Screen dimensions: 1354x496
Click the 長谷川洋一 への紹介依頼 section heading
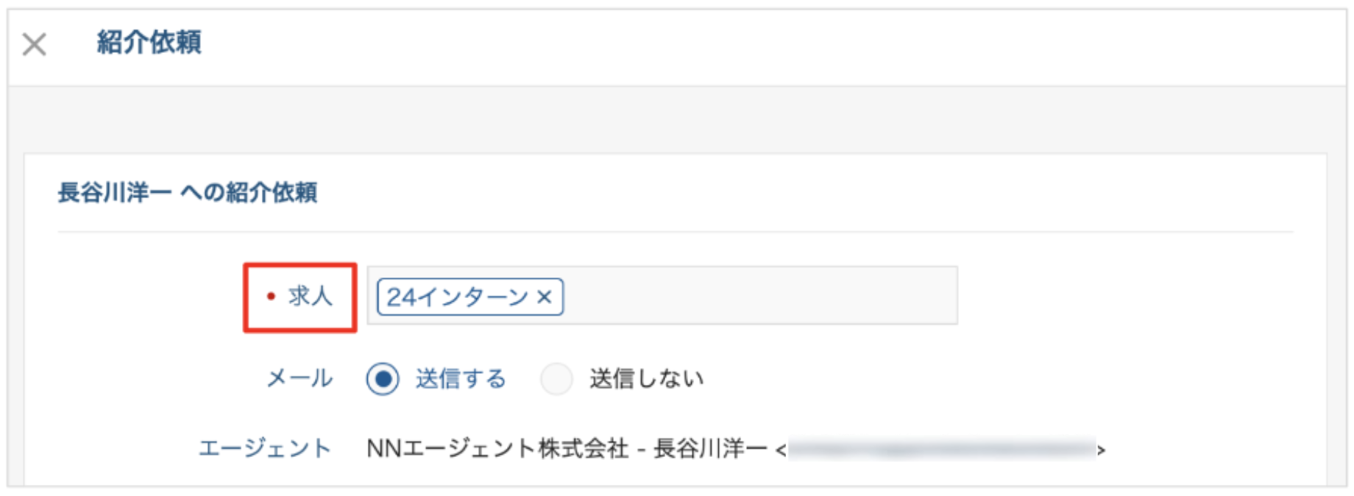[x=188, y=193]
